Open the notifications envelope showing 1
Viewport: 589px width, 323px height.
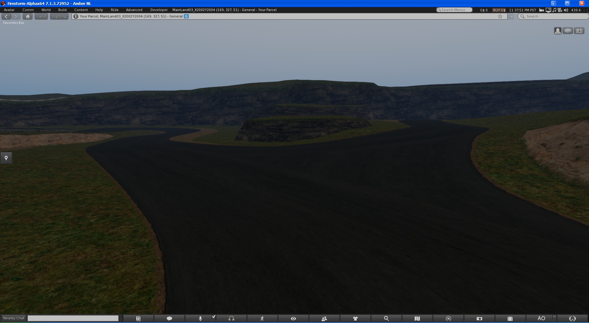579,31
